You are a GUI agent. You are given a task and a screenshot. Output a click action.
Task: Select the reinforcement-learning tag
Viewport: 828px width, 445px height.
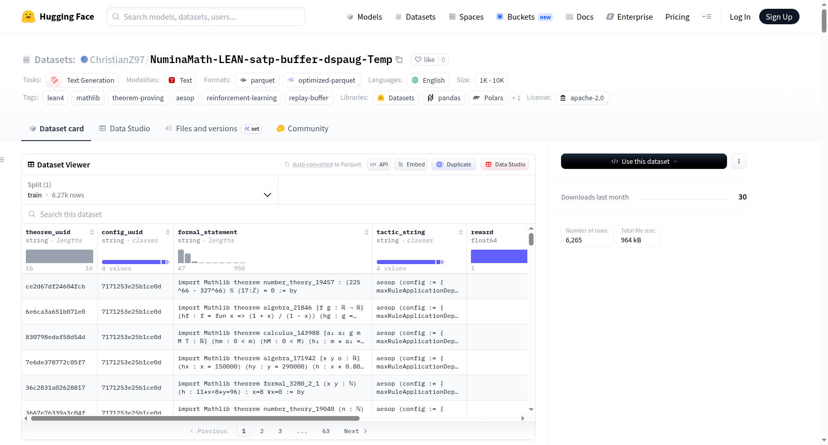(x=241, y=98)
